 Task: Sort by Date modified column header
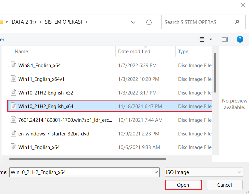(x=134, y=52)
